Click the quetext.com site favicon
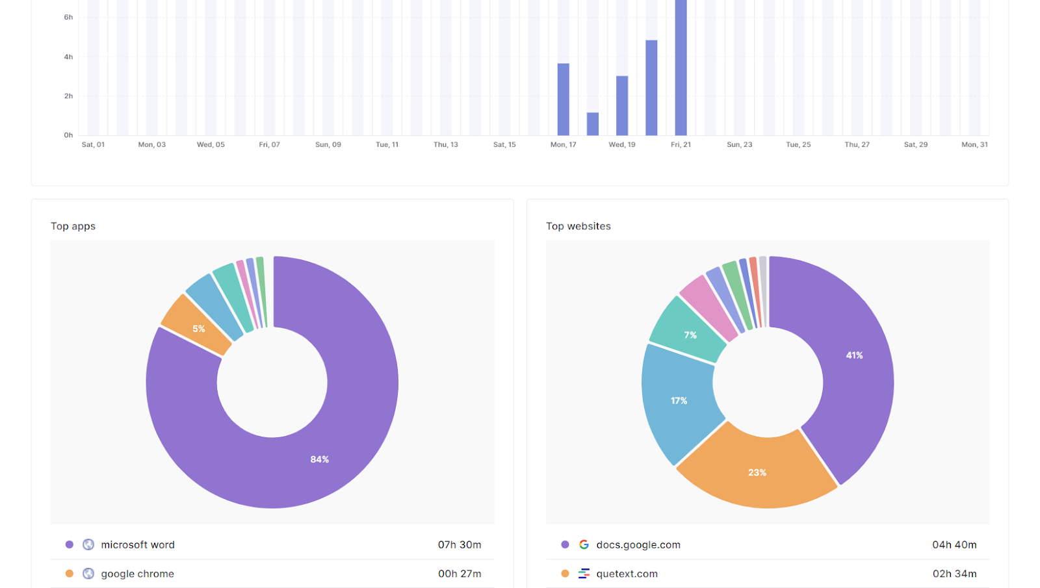Screen dimensions: 1040x588 tap(584, 574)
